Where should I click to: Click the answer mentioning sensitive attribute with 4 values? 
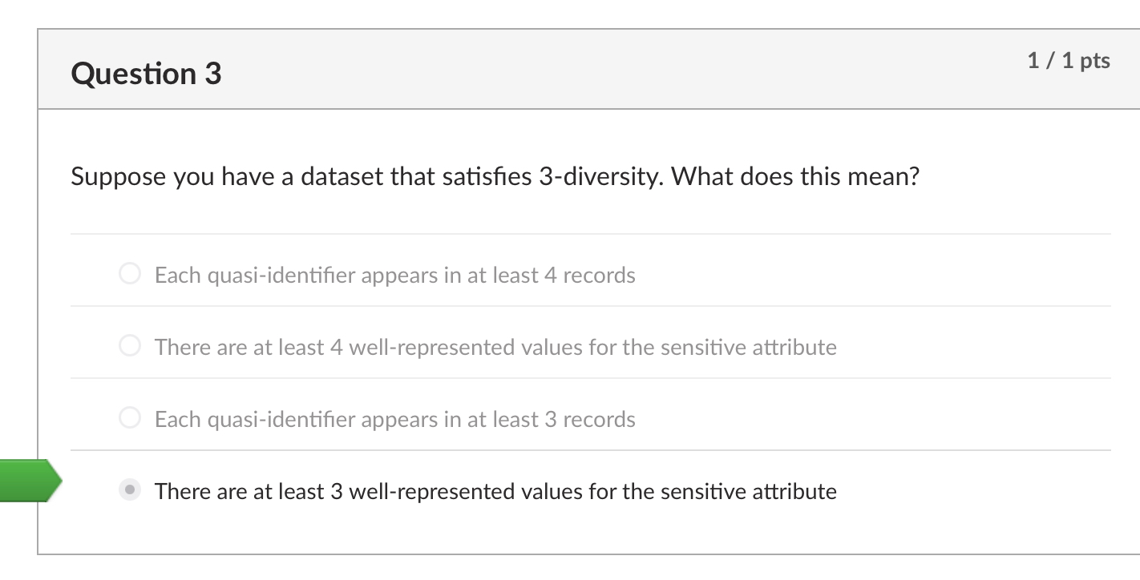pyautogui.click(x=495, y=347)
